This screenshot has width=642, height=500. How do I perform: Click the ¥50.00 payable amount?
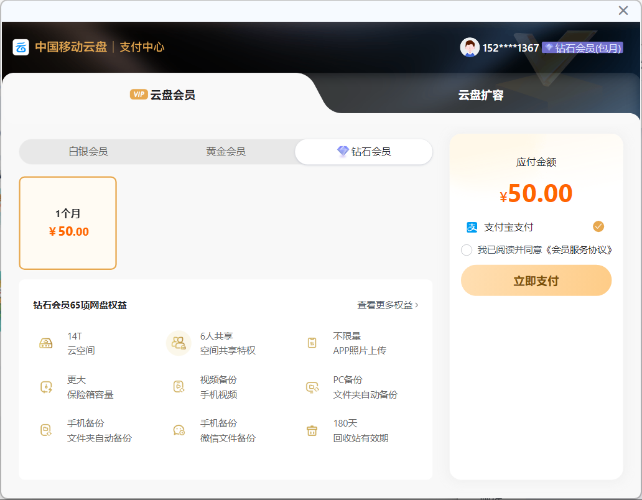(536, 193)
